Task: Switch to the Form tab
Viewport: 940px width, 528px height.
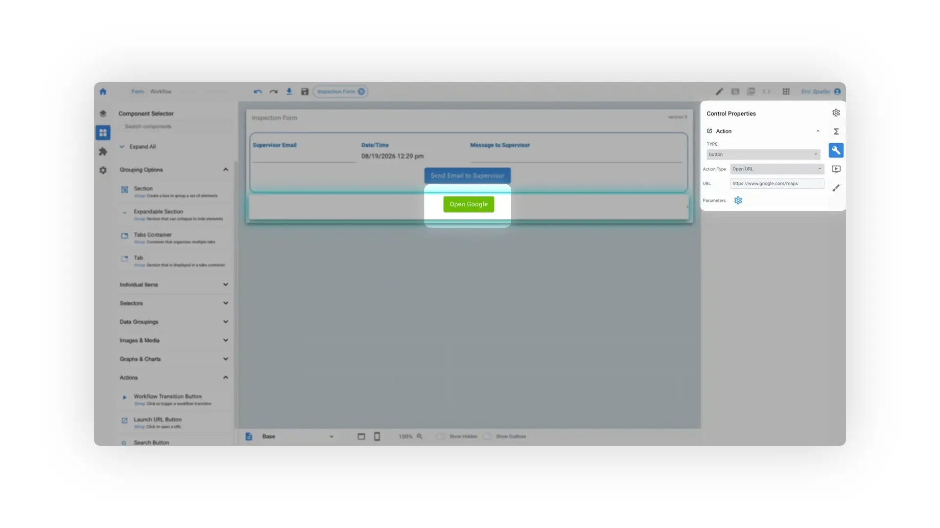Action: (x=138, y=91)
